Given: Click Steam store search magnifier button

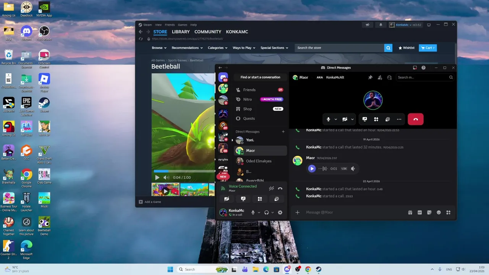Looking at the screenshot, I should [388, 48].
